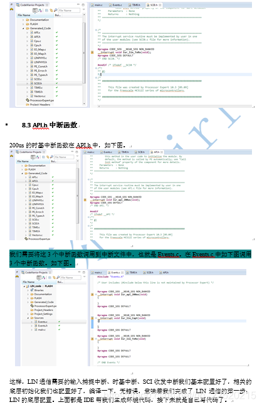Click Isr_lin_TxRx marker icon in SCI0.h screenshot gutter
The height and width of the screenshot is (407, 262).
click(92, 52)
